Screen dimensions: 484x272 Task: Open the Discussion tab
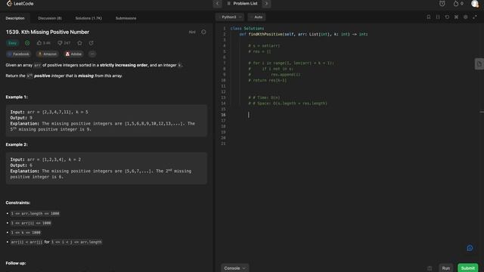(50, 18)
